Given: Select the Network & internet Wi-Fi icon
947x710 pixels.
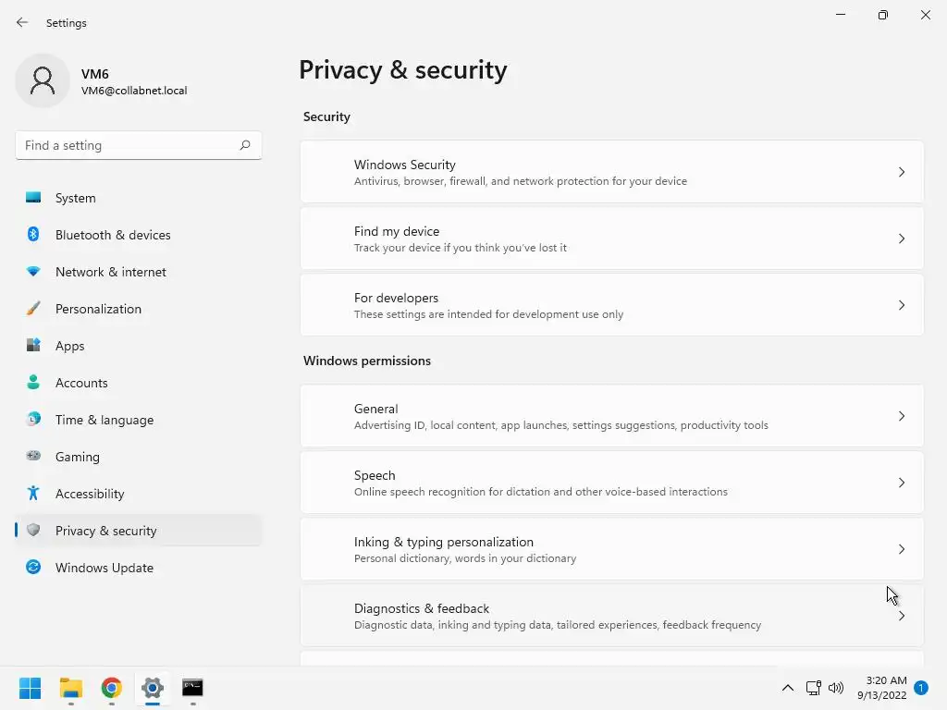Looking at the screenshot, I should click(x=33, y=272).
